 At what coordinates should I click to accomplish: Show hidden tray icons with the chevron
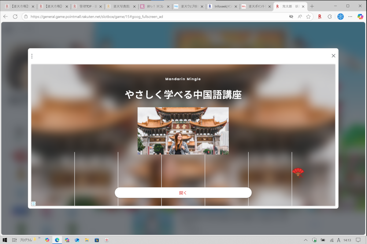(x=306, y=240)
